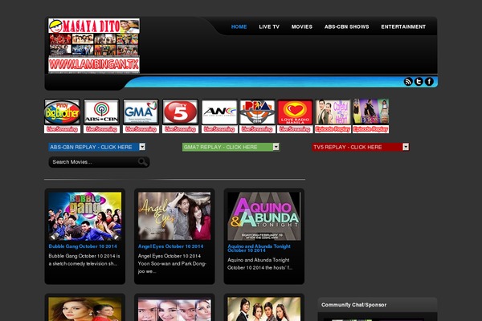Open the Facebook icon in header
This screenshot has height=321, width=482.
point(429,81)
